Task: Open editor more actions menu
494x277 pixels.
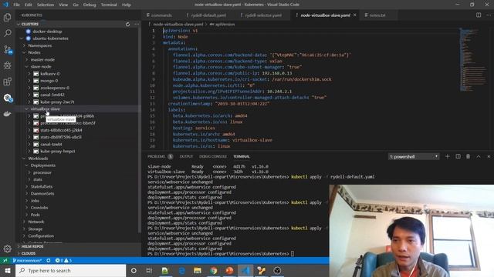Action: pos(489,15)
